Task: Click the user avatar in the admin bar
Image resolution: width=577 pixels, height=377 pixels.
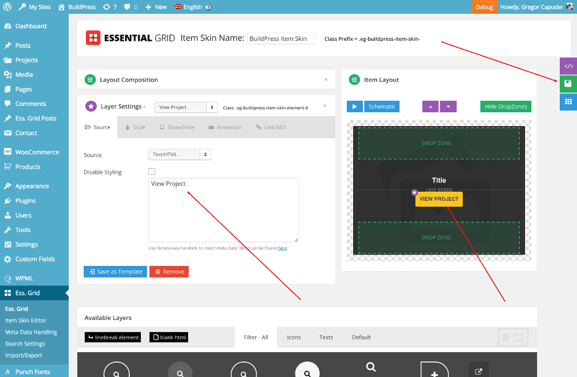Action: [569, 7]
